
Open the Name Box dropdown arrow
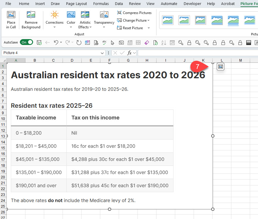102,53
